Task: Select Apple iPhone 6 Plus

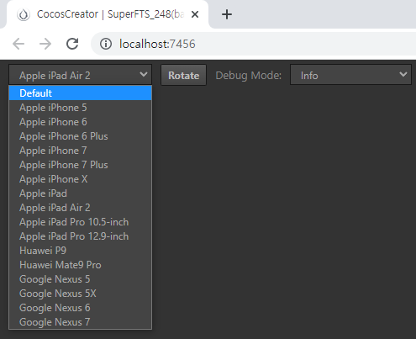Action: tap(81, 136)
